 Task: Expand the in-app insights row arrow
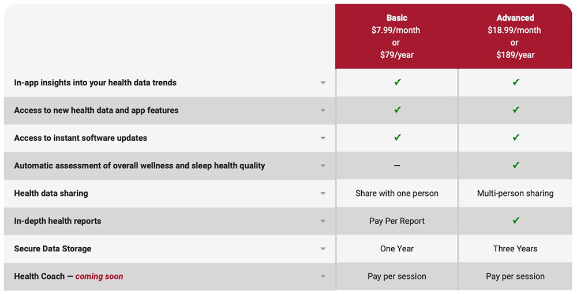(x=323, y=83)
